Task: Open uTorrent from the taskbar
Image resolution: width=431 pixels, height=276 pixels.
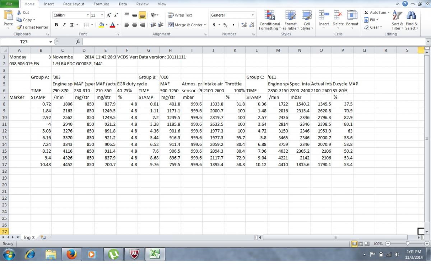Action: [x=113, y=254]
